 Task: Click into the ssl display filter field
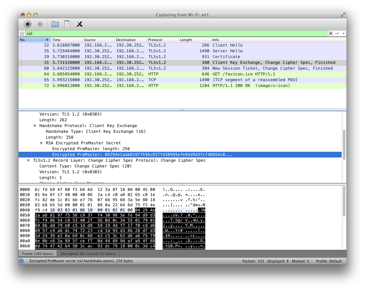pyautogui.click(x=176, y=33)
